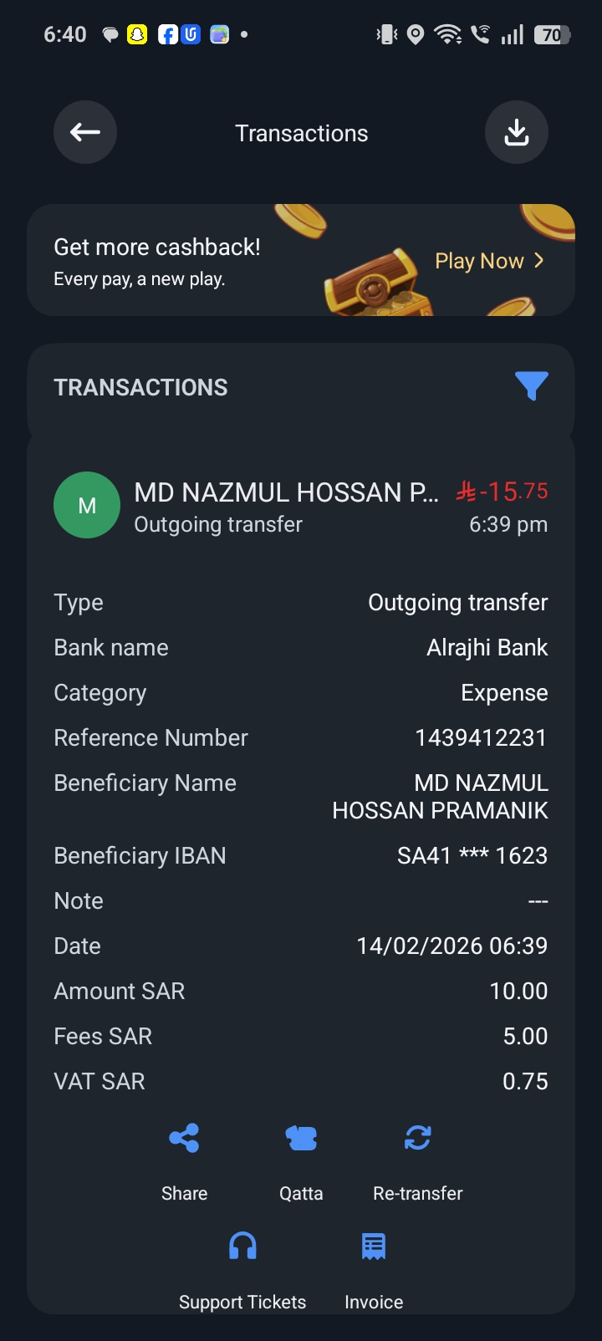
Task: Tap the TRANSACTIONS section header
Action: pyautogui.click(x=140, y=387)
